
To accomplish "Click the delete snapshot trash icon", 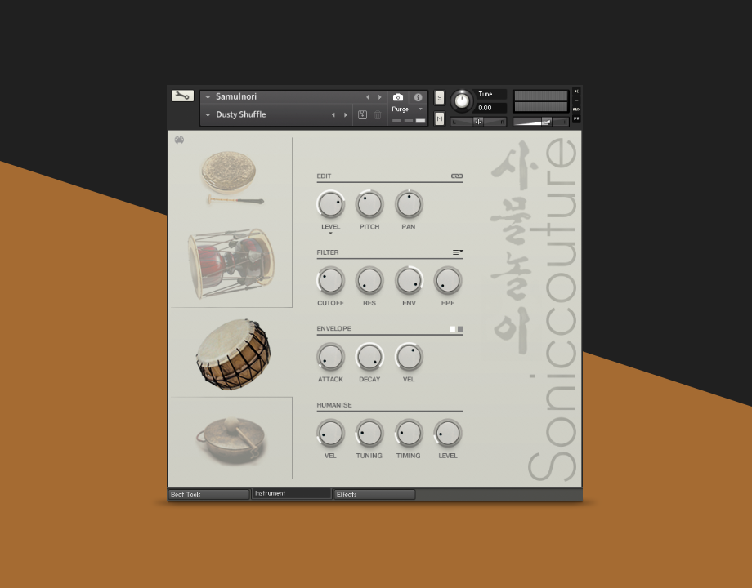I will (378, 115).
